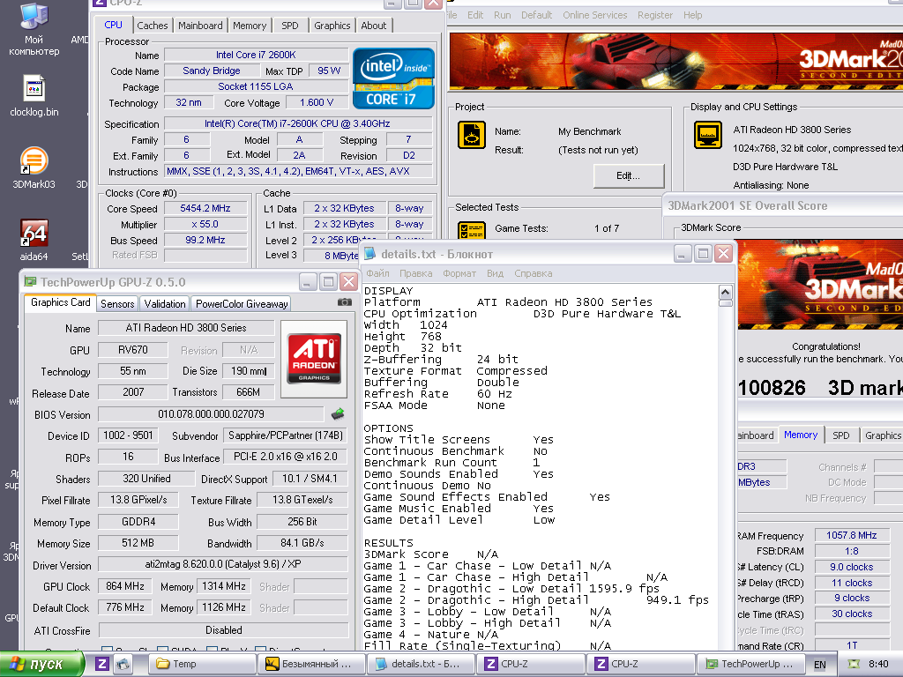Click the 3DMark2001 banner in main window
Screen dimensions: 903x677
[676, 61]
